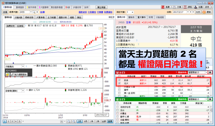This screenshot has height=126, width=215.
Task: Click 加入追蹤組合 link icon button
Action: [x=19, y=74]
